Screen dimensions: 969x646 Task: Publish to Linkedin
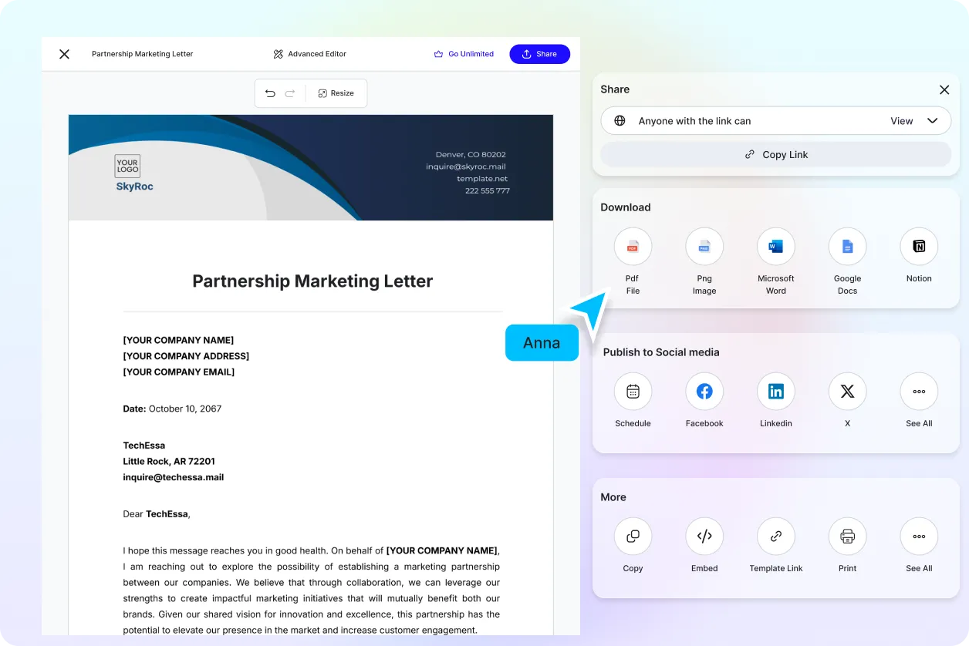[775, 392]
